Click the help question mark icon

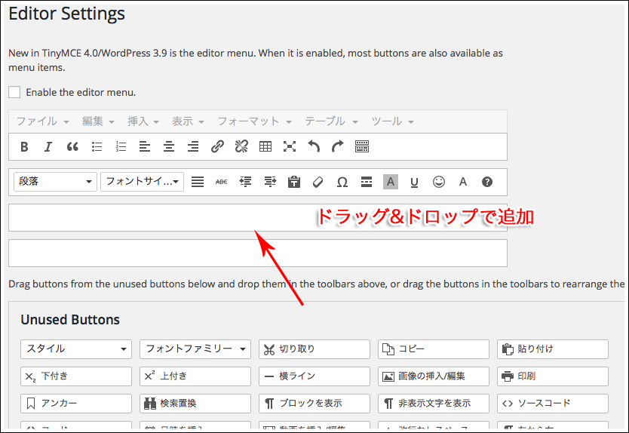click(487, 182)
